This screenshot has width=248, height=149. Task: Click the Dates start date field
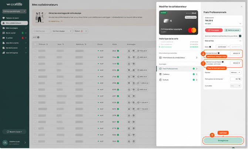point(221,47)
